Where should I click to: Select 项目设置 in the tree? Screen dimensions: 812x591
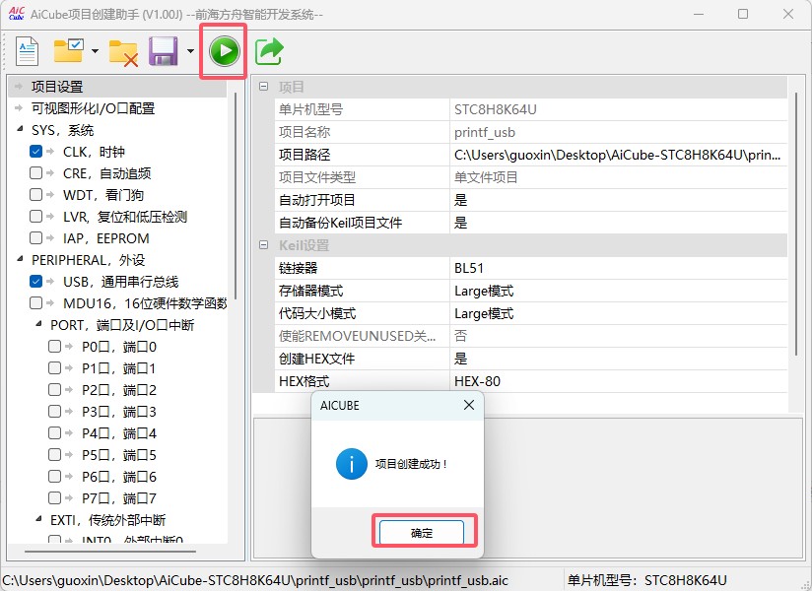point(57,87)
